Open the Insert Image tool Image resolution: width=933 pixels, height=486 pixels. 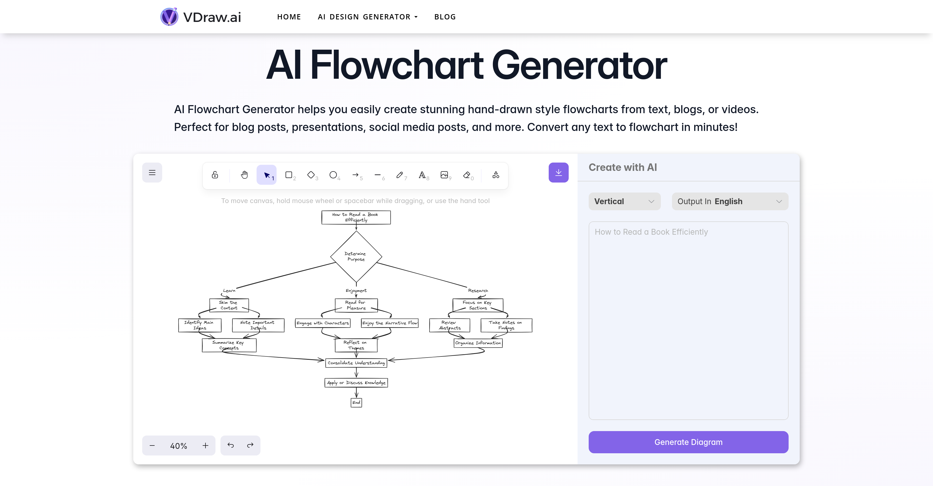click(x=445, y=175)
